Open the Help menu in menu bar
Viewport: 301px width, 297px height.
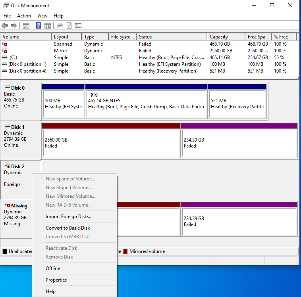(x=58, y=16)
